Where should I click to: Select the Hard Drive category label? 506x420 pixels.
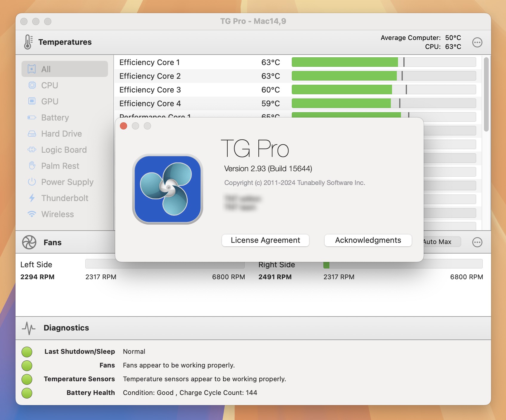61,134
